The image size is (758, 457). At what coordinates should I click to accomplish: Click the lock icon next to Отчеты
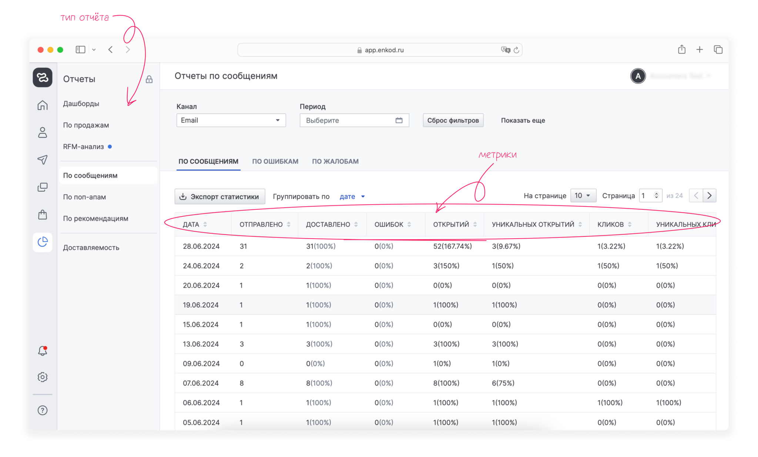[149, 79]
